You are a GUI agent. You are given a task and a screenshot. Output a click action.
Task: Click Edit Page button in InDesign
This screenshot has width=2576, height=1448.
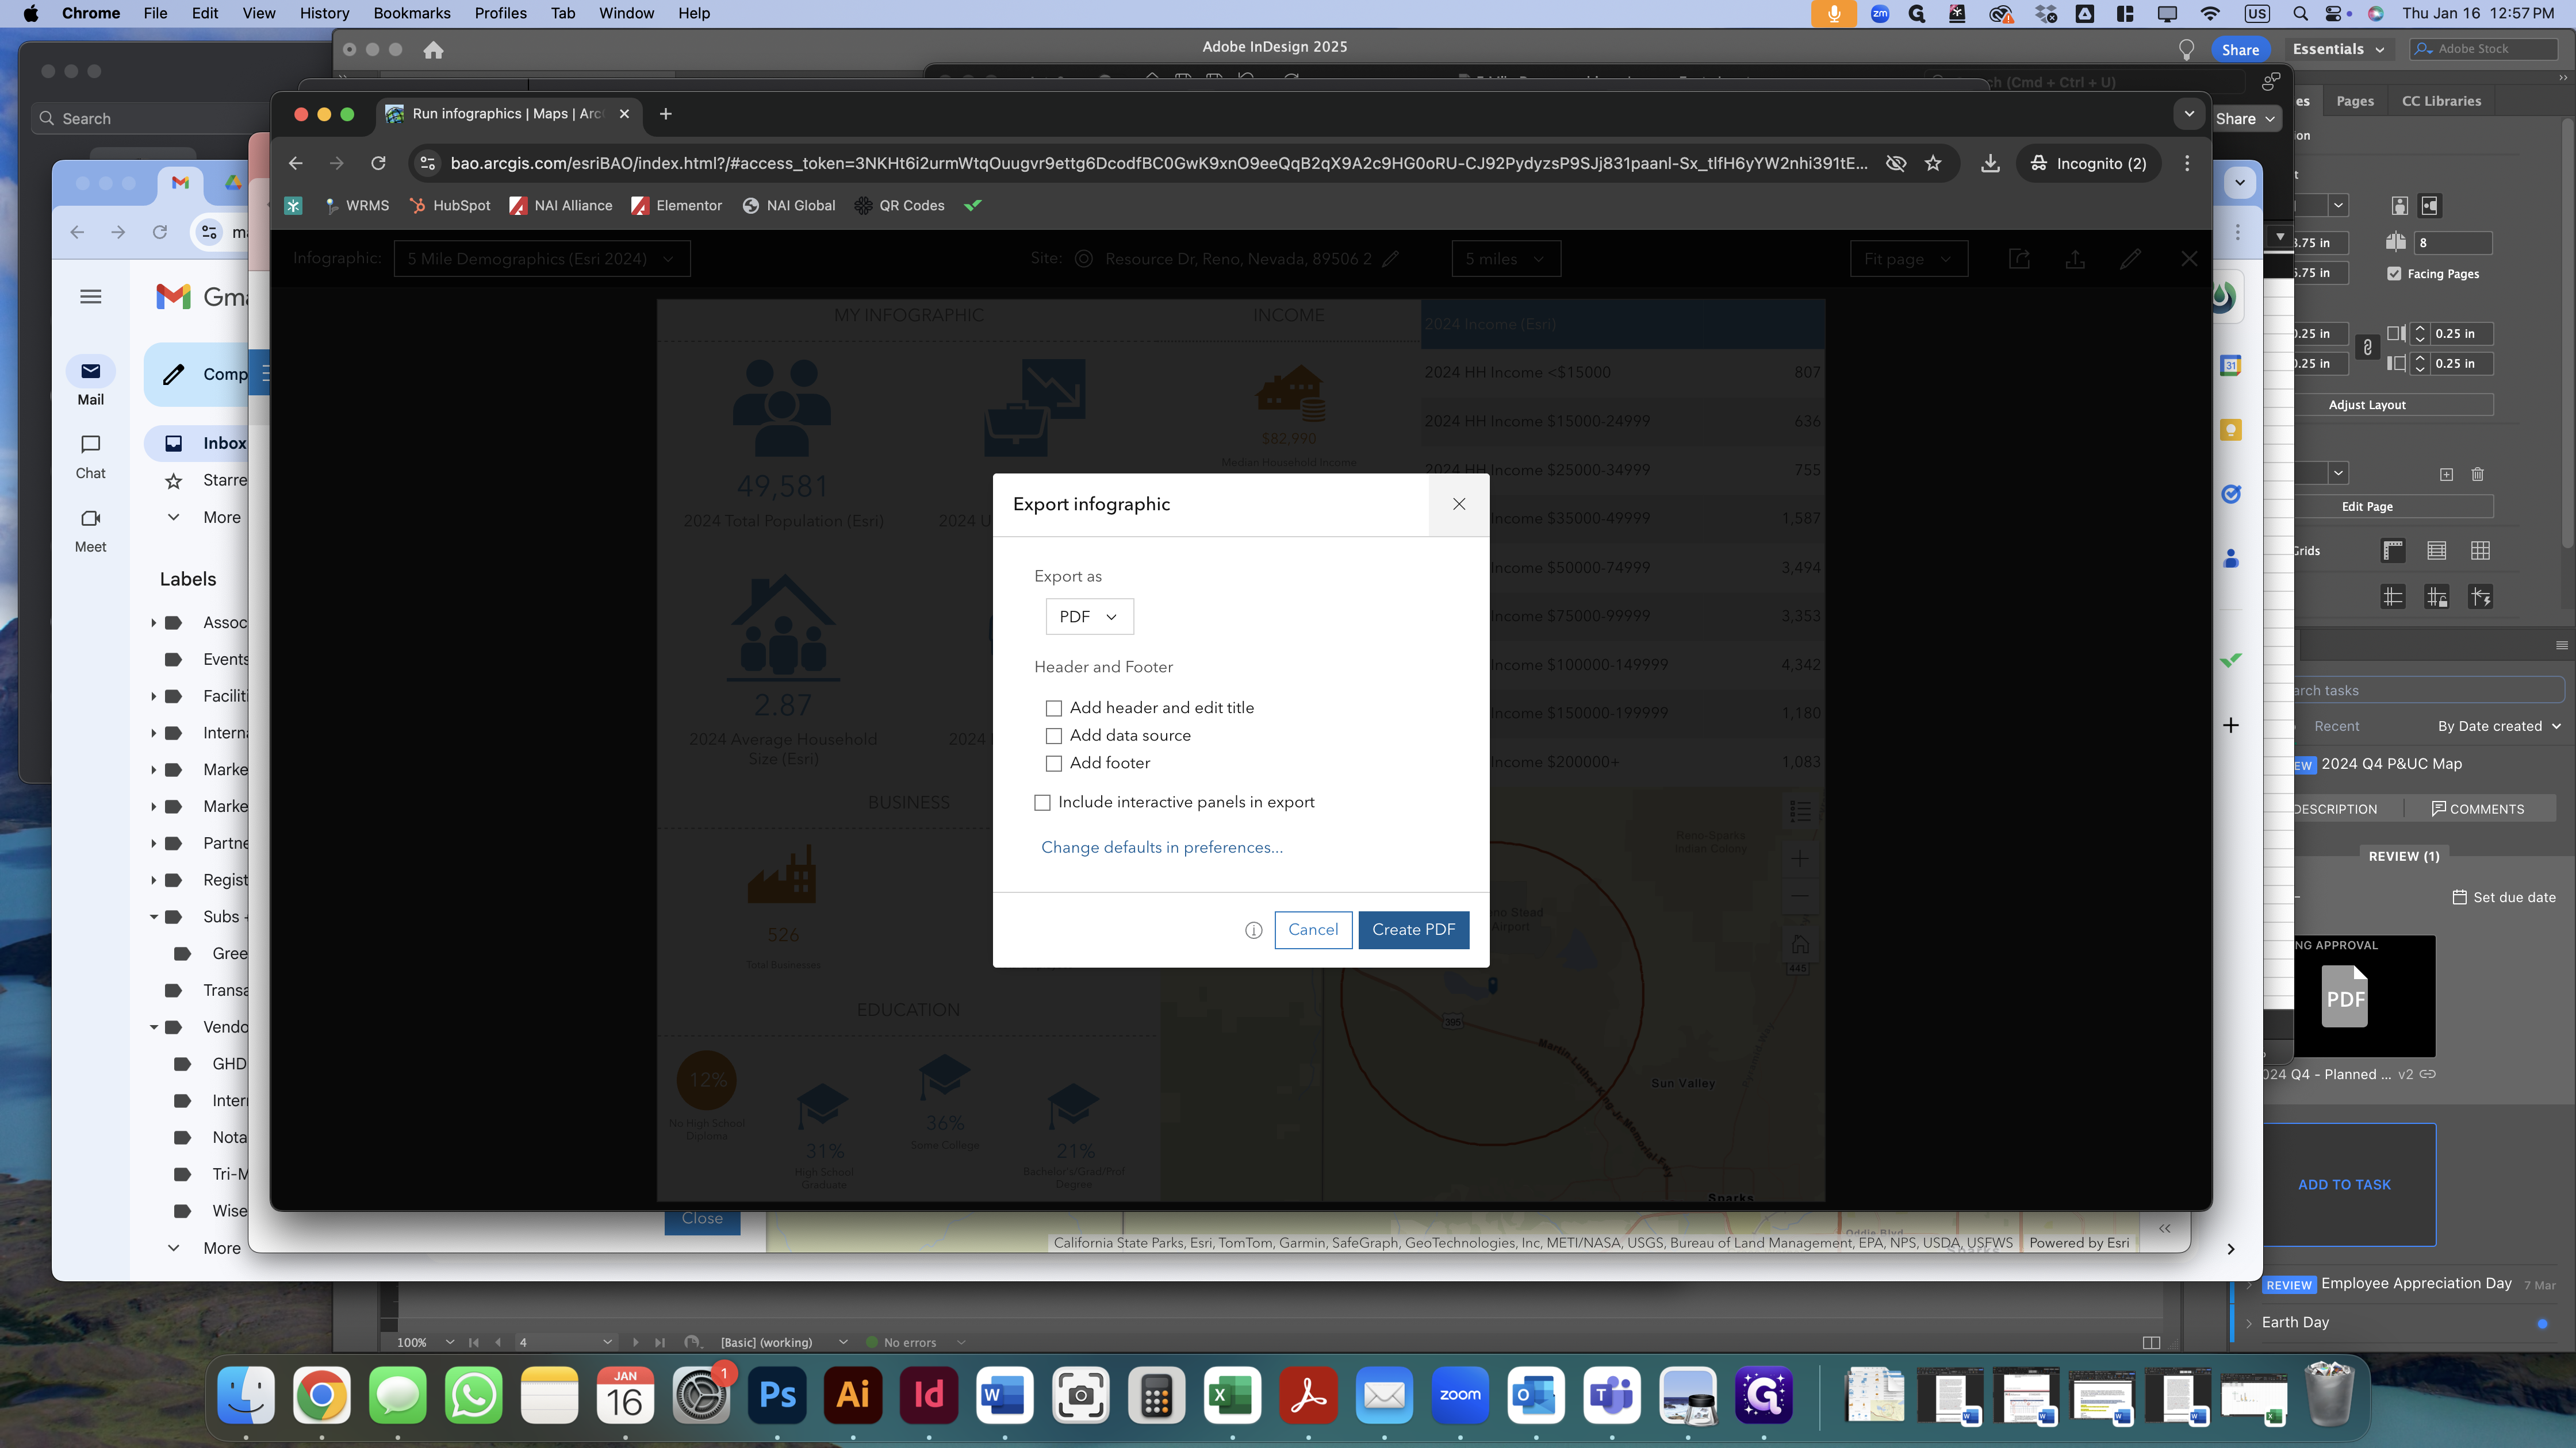[2367, 507]
